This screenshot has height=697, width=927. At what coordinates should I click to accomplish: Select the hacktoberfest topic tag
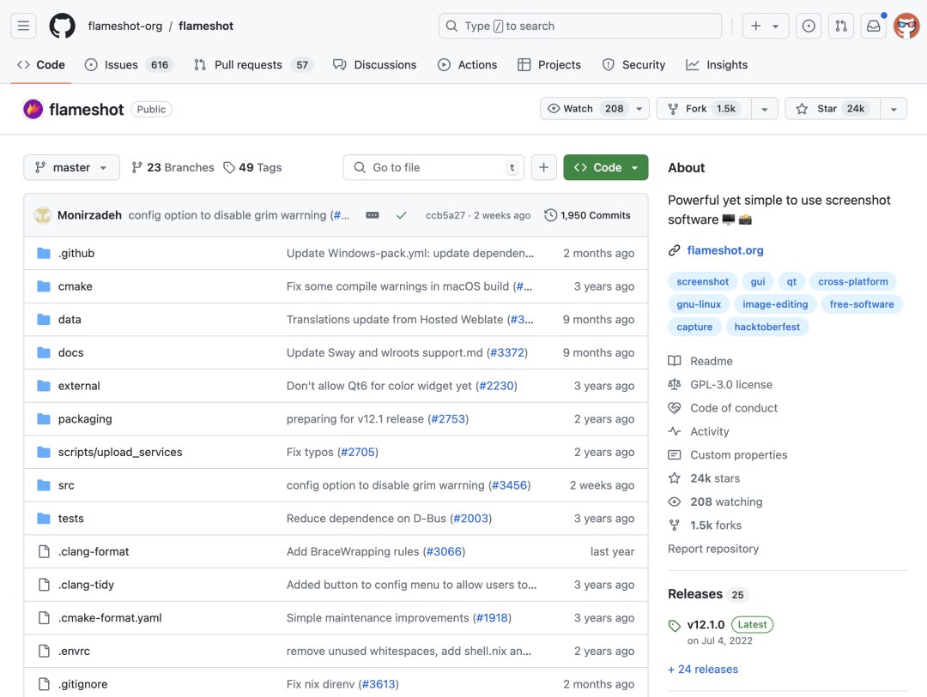[x=767, y=327]
